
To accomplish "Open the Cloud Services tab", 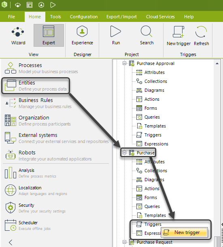I will (160, 17).
